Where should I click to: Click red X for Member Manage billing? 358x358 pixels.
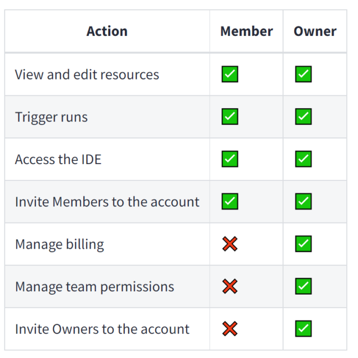point(230,244)
